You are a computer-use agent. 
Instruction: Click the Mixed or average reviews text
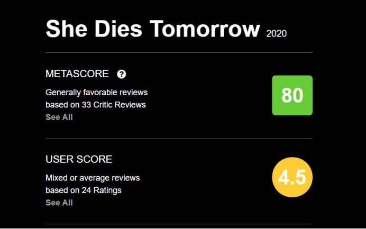[93, 178]
